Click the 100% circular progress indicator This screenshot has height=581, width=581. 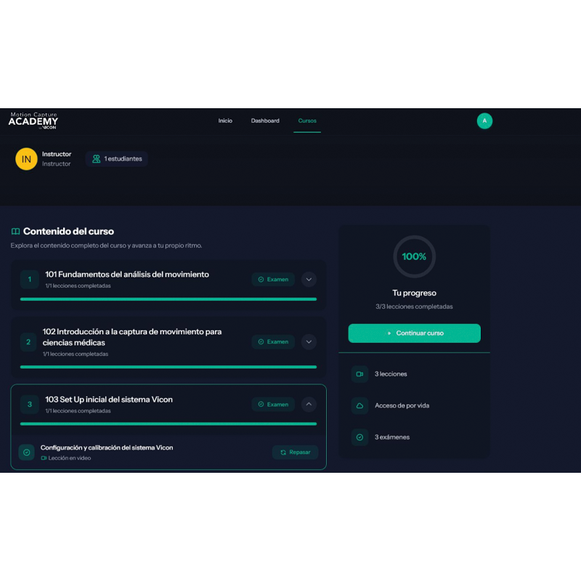[x=414, y=256]
